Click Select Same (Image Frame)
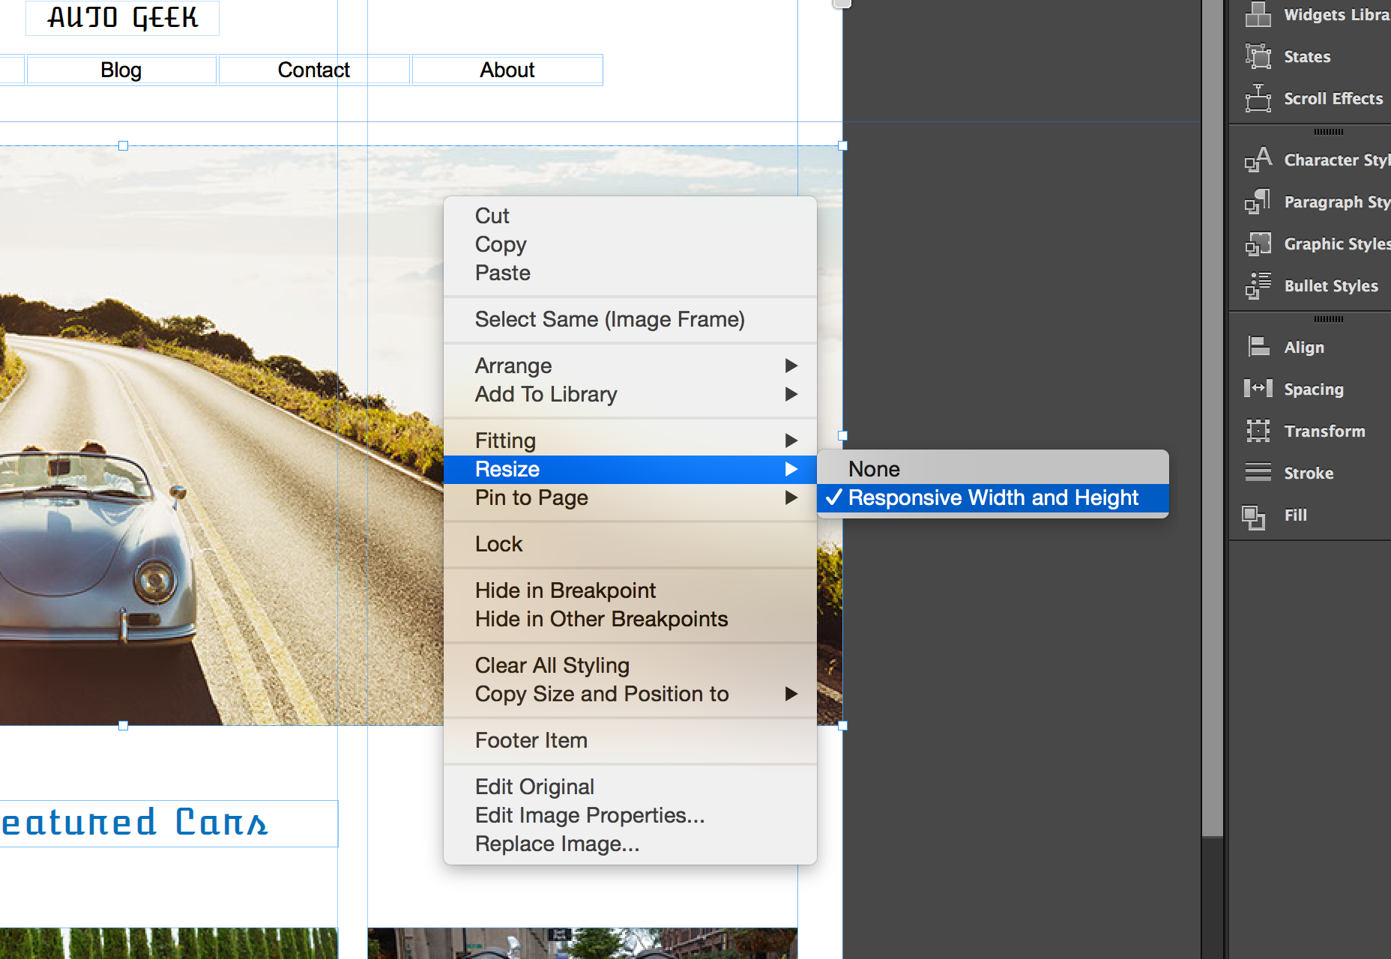The height and width of the screenshot is (959, 1391). [x=630, y=319]
